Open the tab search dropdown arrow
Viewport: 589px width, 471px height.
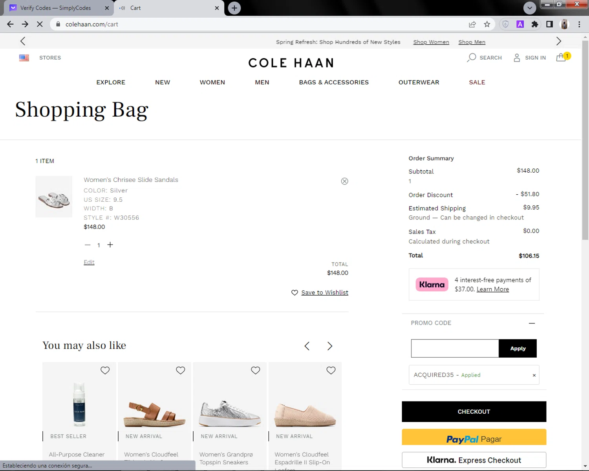530,8
